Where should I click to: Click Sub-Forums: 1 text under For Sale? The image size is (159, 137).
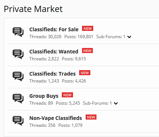[x=111, y=37]
